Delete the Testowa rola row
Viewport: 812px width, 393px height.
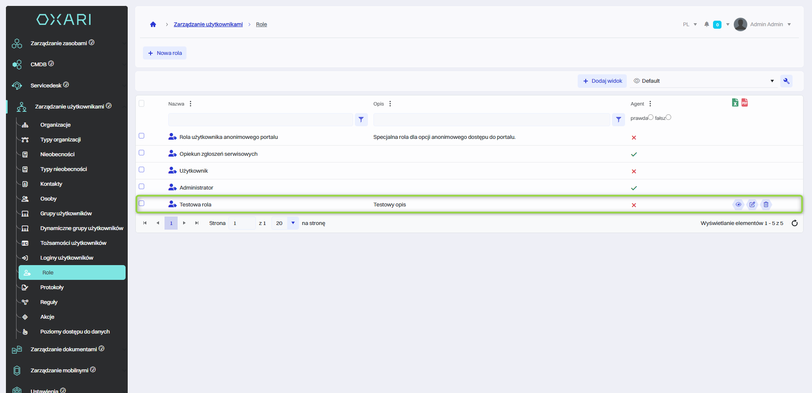pyautogui.click(x=766, y=205)
